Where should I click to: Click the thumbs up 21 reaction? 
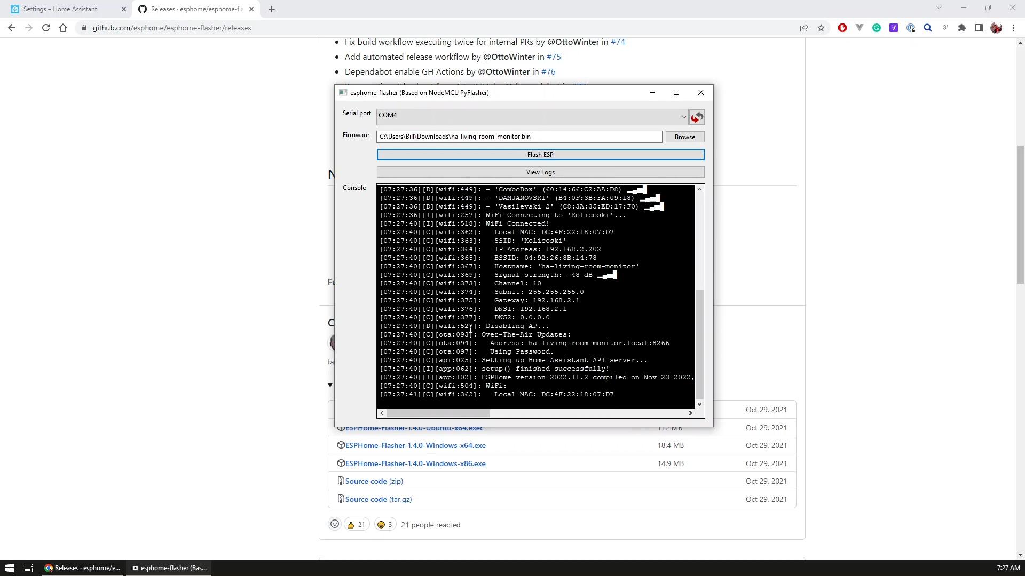[356, 525]
